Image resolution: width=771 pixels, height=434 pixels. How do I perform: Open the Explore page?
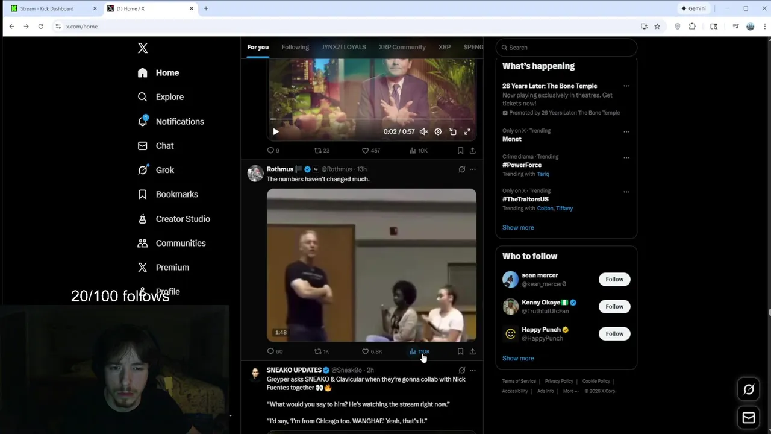coord(160,97)
